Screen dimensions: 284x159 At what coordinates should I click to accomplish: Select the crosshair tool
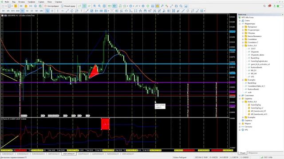pos(52,11)
